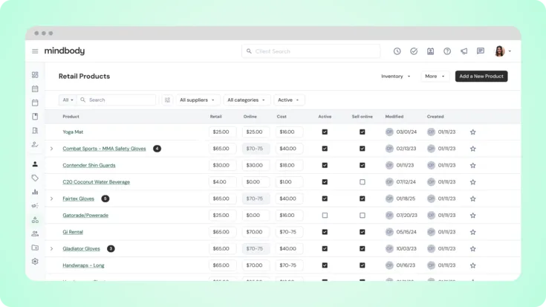This screenshot has height=307, width=546.
Task: Open the staff group icon in sidebar
Action: coord(35,234)
